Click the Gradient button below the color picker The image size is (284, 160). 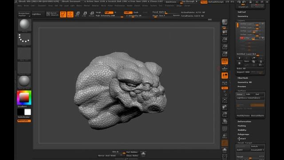pos(22,106)
